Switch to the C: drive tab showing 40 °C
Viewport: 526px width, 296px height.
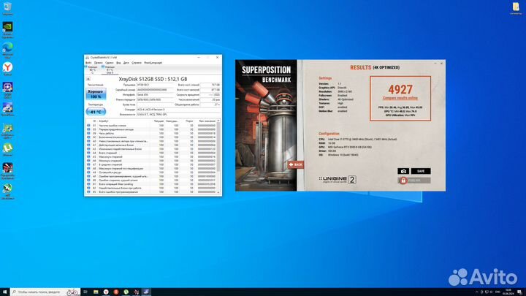click(92, 69)
